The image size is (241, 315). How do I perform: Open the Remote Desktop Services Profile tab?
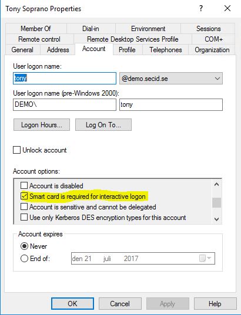[133, 39]
